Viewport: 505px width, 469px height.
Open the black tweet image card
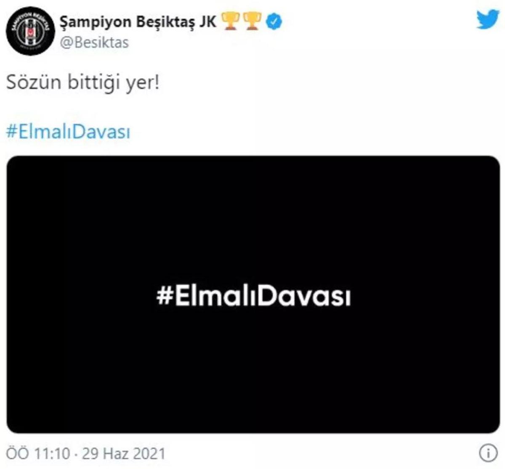point(253,294)
